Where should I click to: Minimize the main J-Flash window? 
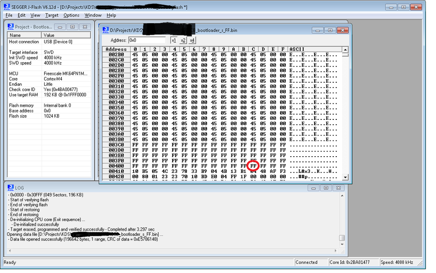coord(391,7)
